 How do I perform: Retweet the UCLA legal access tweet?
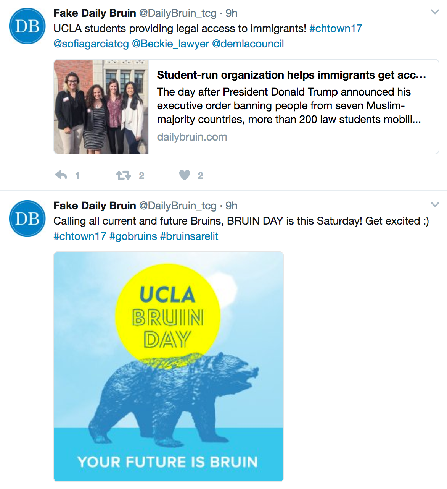123,175
